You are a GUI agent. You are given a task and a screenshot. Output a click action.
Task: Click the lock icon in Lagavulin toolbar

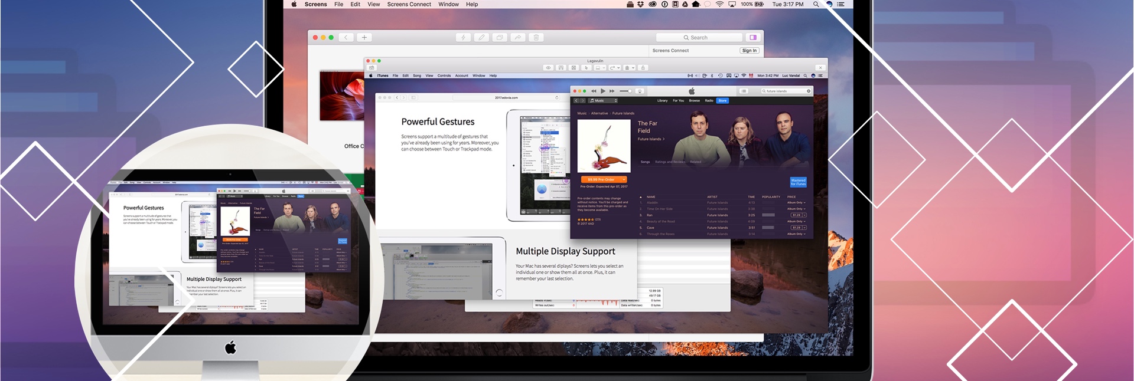pyautogui.click(x=643, y=68)
